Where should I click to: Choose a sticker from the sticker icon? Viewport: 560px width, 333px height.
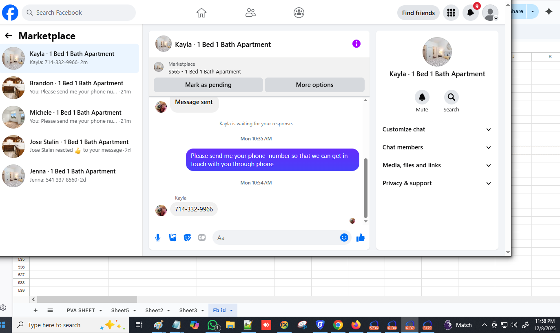[x=187, y=238]
